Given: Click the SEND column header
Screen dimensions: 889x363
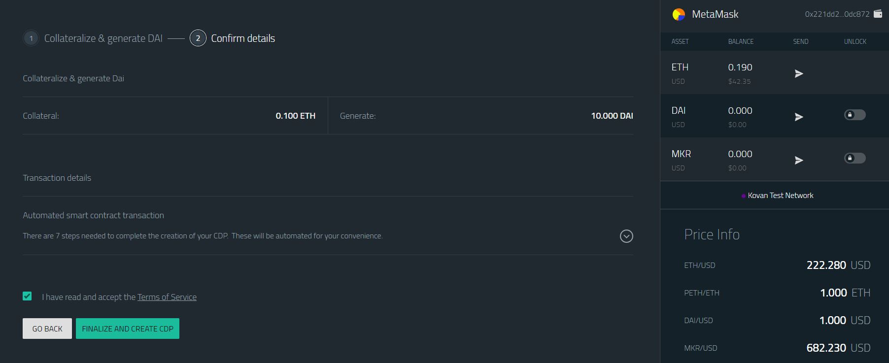Looking at the screenshot, I should 801,41.
